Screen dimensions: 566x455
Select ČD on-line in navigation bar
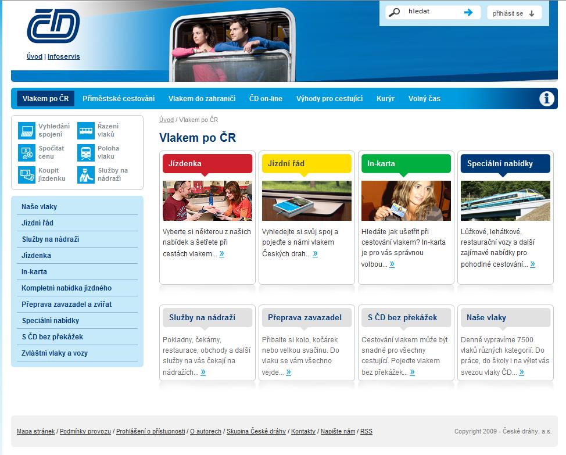pyautogui.click(x=266, y=99)
